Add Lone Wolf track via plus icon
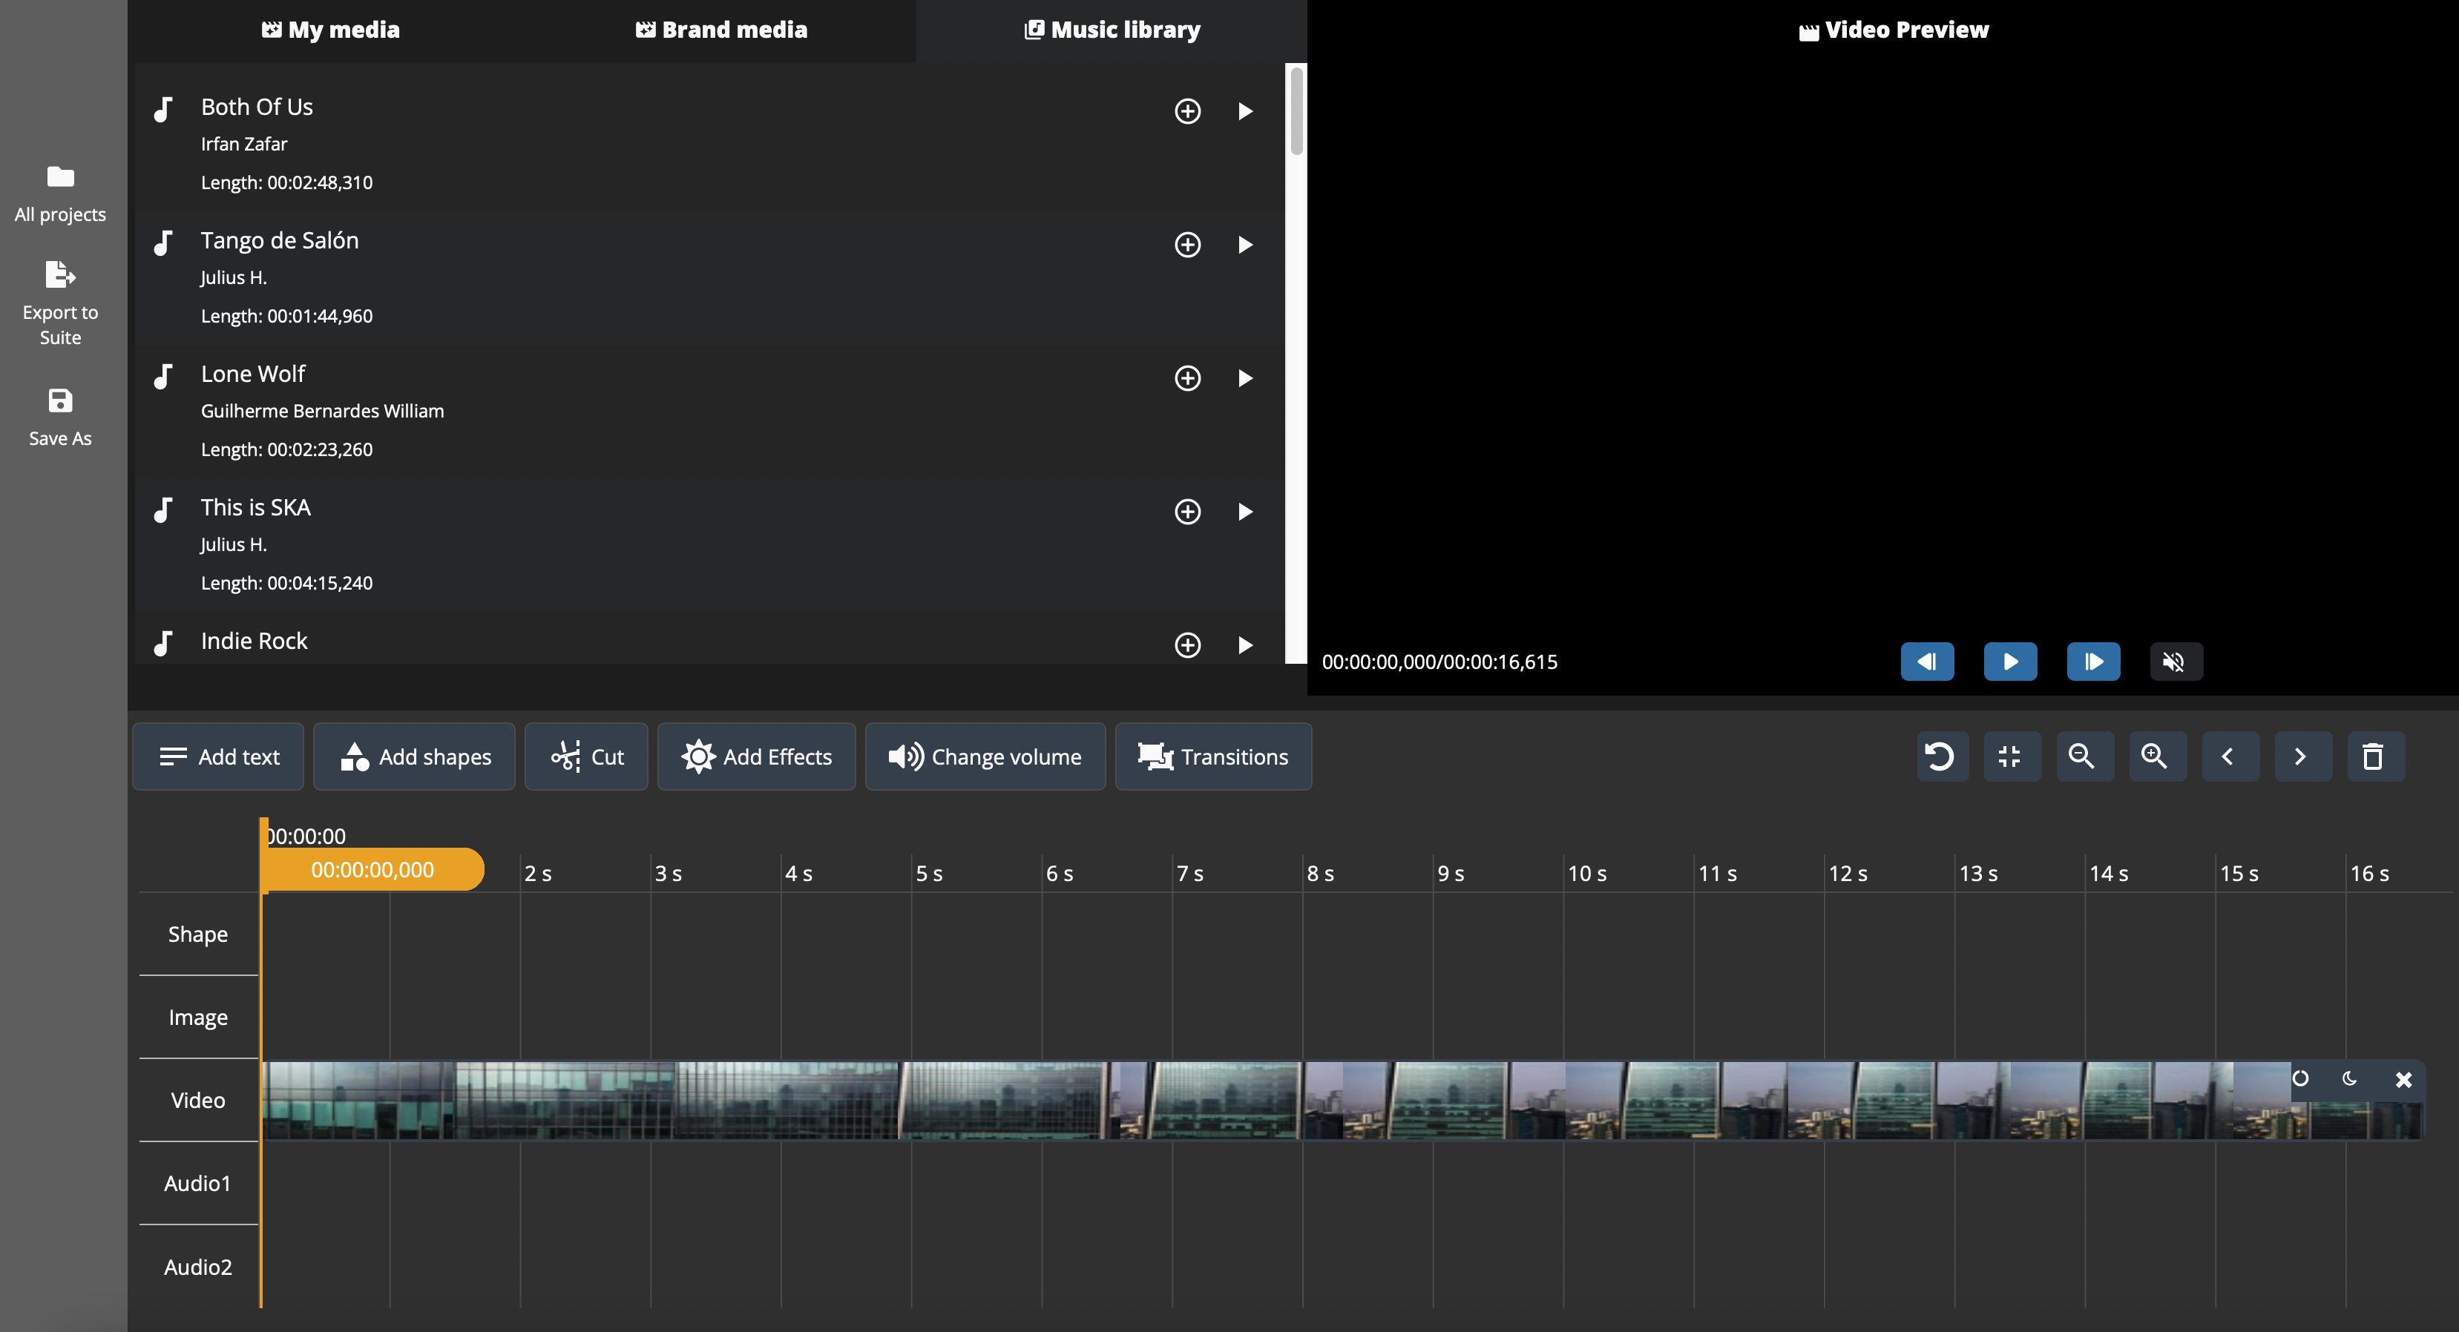 tap(1186, 377)
